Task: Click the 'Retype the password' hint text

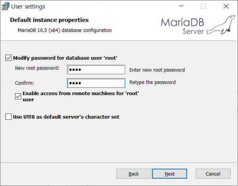Action: [x=153, y=82]
